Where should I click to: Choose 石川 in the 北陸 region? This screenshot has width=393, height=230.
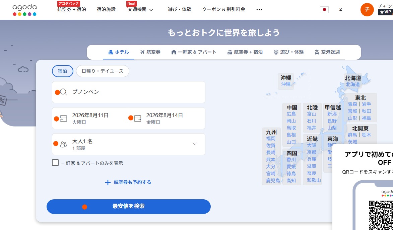(x=312, y=121)
